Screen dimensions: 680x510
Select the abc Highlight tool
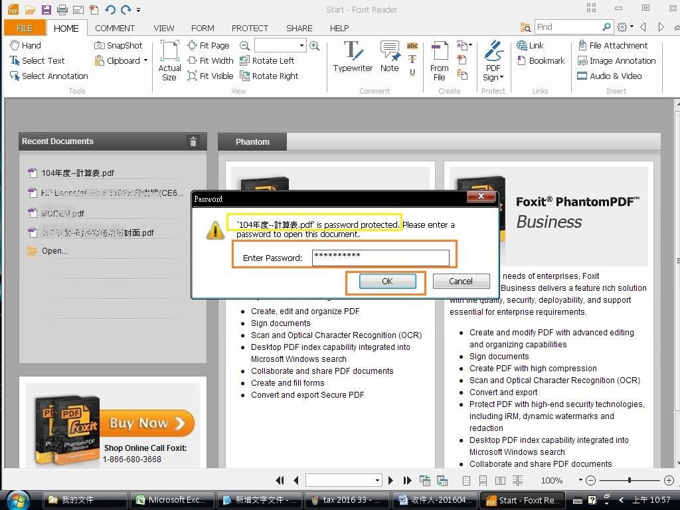click(x=412, y=46)
